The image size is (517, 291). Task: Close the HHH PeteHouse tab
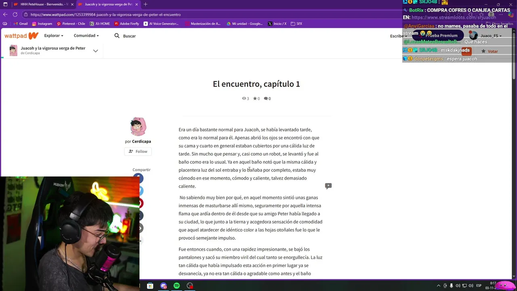(72, 4)
